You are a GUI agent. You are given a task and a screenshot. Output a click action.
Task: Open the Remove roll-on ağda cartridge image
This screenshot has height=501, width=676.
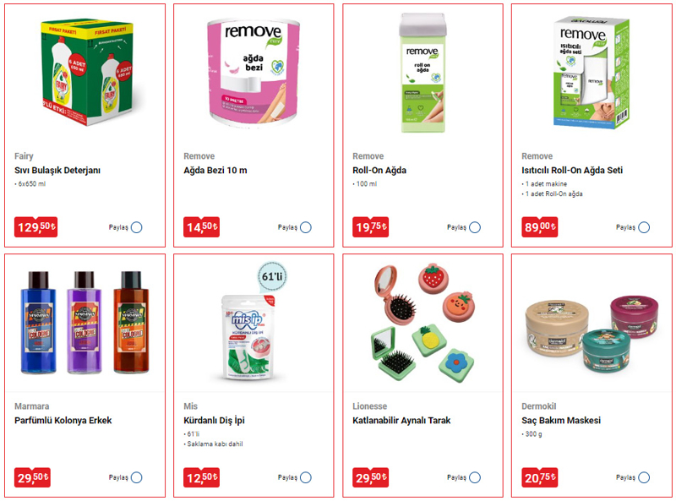[422, 73]
